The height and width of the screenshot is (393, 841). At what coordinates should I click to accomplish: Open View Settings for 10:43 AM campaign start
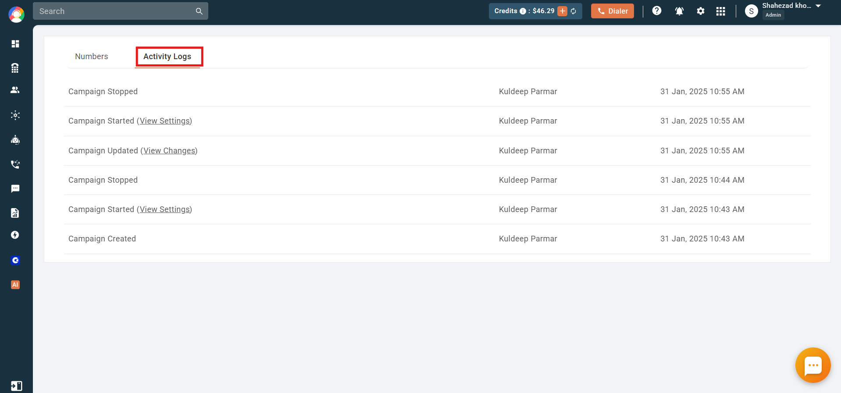point(165,209)
